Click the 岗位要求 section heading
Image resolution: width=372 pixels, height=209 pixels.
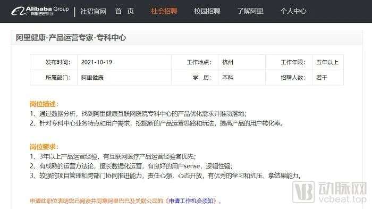(44, 147)
